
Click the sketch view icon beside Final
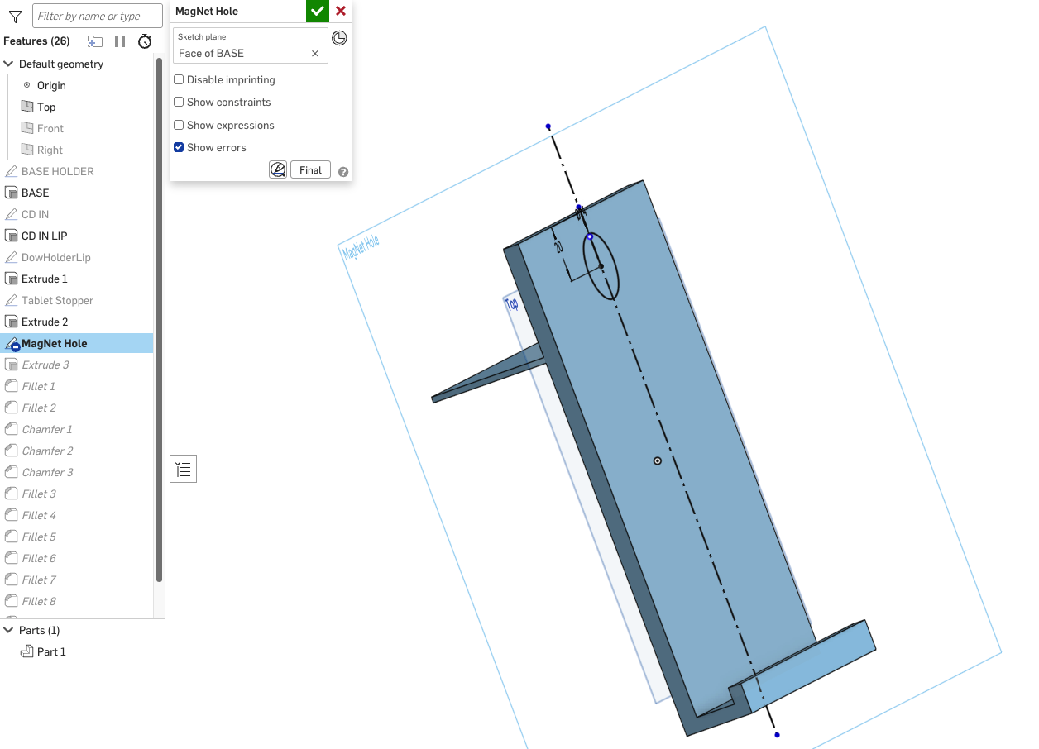(x=278, y=170)
